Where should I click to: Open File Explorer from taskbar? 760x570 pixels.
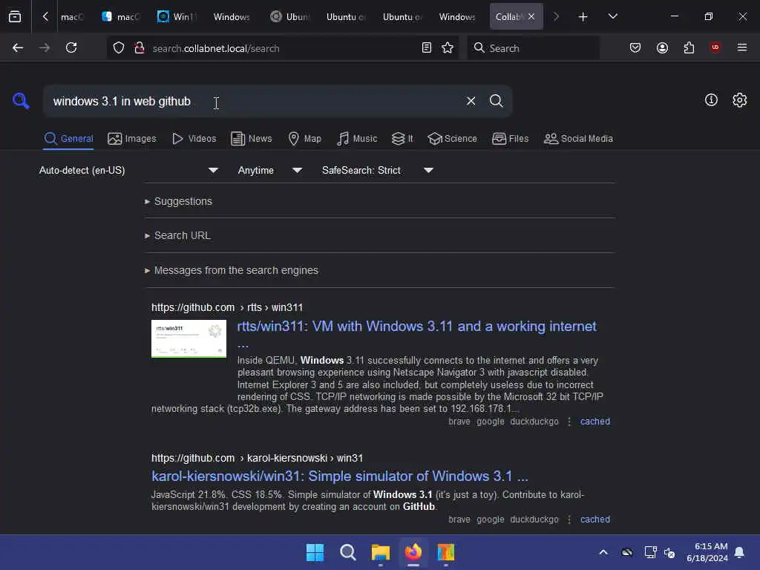[381, 552]
